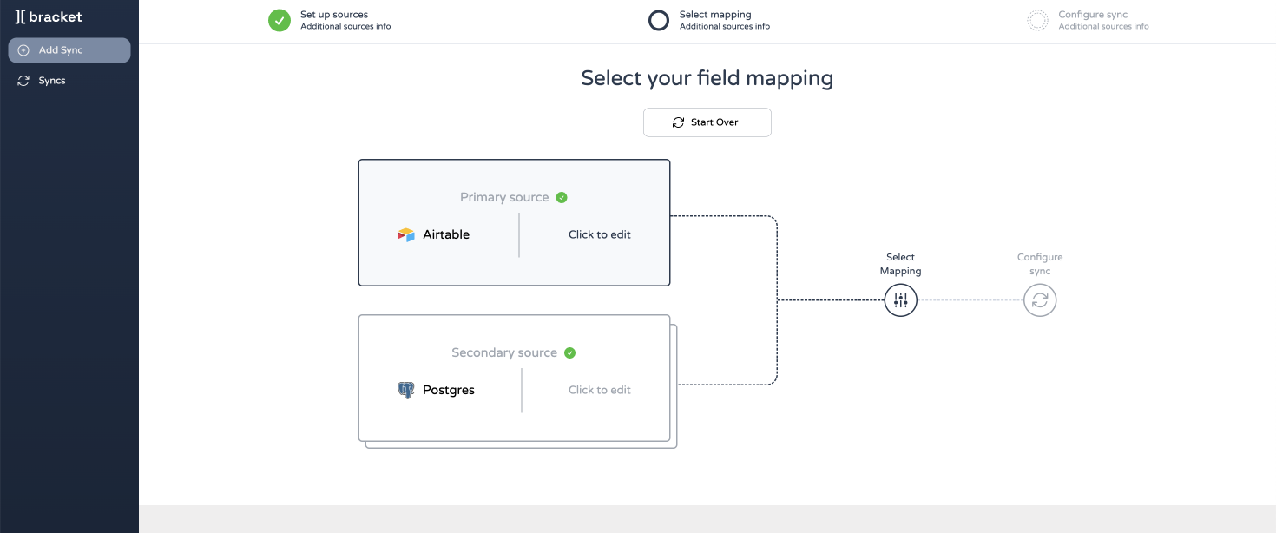Click the refresh icon in Start Over
The image size is (1276, 533).
point(679,122)
